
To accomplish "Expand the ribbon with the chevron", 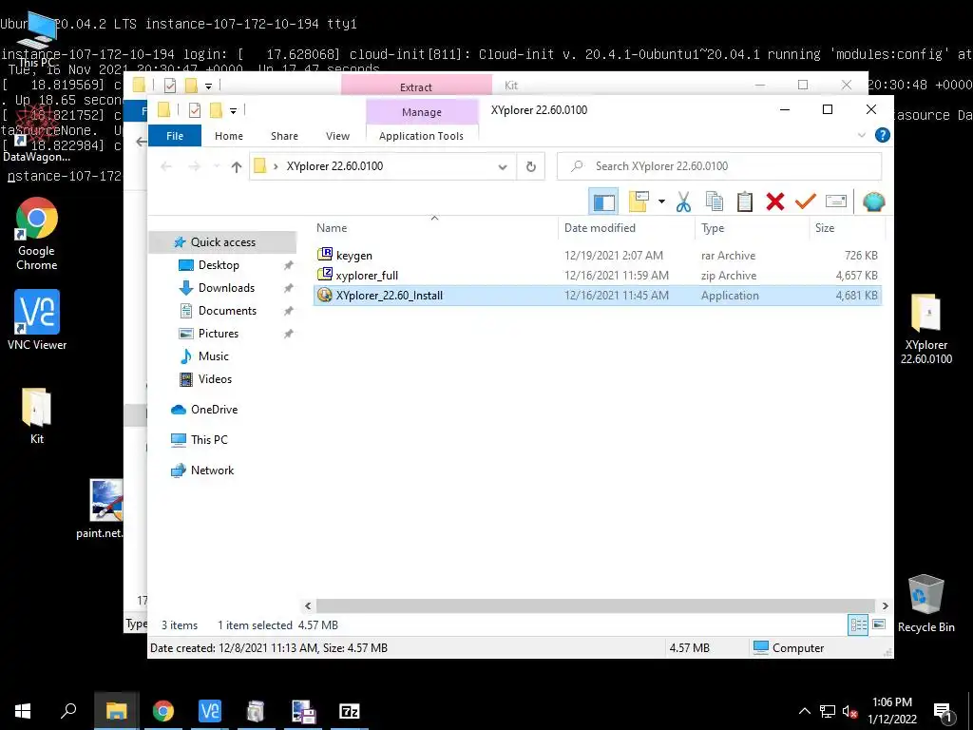I will [861, 135].
